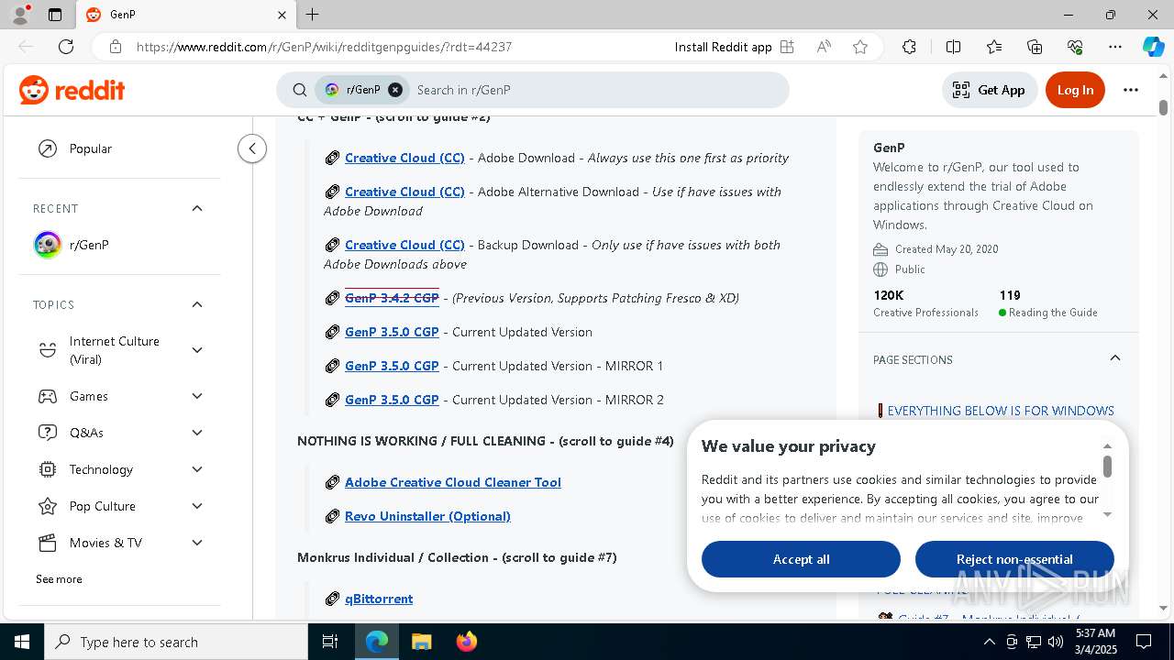Viewport: 1174px width, 660px height.
Task: Open the Edge profile icon
Action: [x=20, y=15]
